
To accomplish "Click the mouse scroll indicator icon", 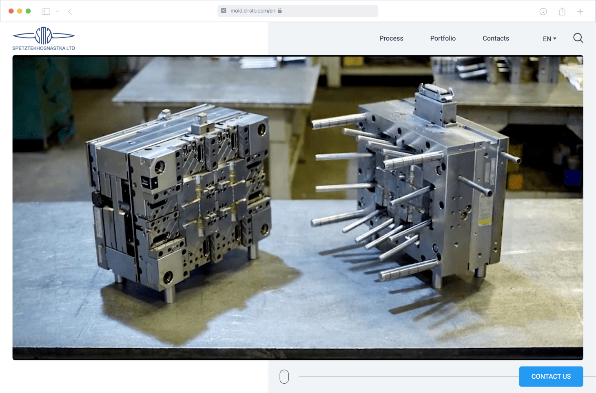I will pos(284,376).
